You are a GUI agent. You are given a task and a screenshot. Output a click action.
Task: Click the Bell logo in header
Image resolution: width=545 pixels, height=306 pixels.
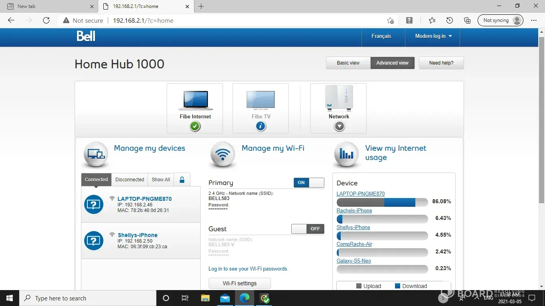[86, 36]
